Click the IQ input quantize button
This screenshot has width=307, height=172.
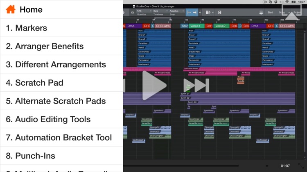[x=132, y=13]
